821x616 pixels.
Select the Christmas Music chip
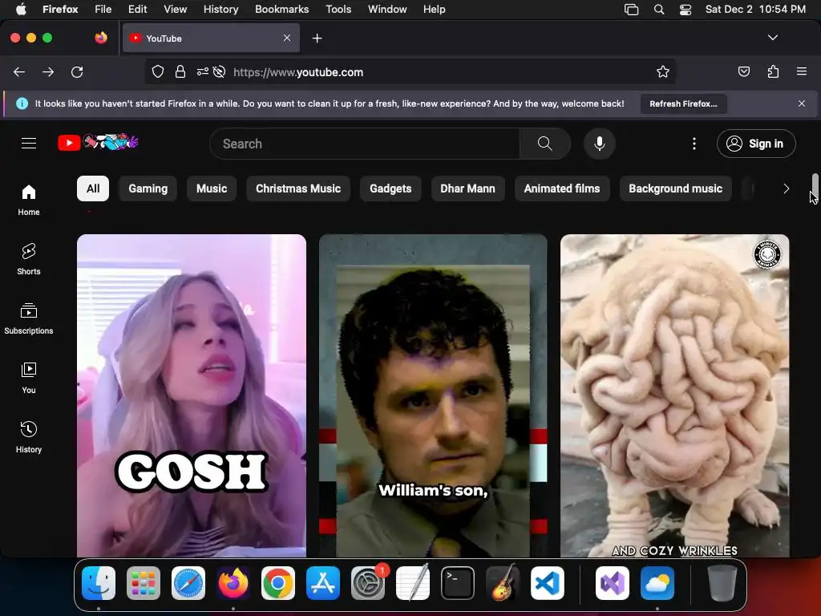(298, 188)
